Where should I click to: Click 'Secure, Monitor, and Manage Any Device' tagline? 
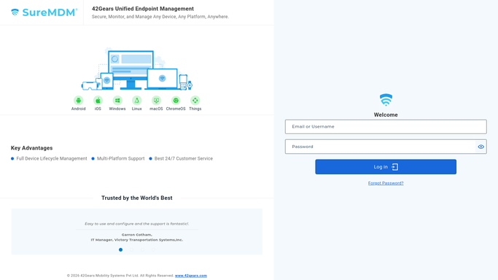[160, 17]
